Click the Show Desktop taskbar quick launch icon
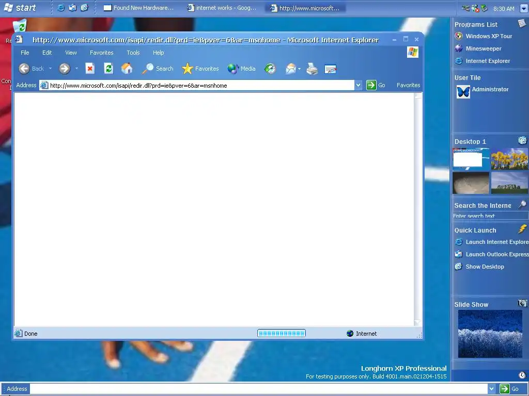This screenshot has height=396, width=529. click(x=84, y=8)
